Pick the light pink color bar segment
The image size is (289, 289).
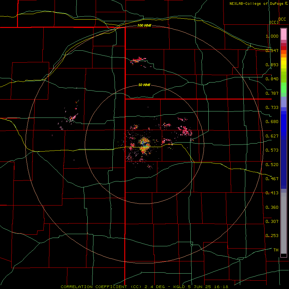284,34
